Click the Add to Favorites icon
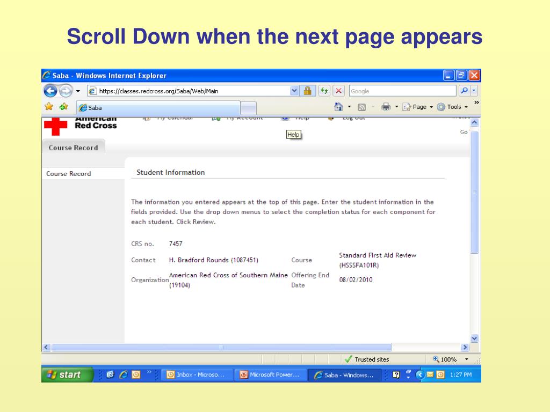 point(63,107)
